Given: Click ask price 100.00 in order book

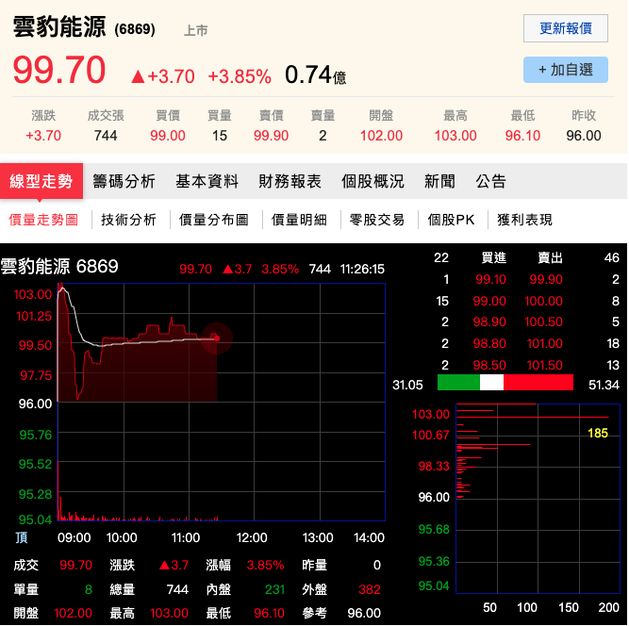Looking at the screenshot, I should tap(543, 301).
